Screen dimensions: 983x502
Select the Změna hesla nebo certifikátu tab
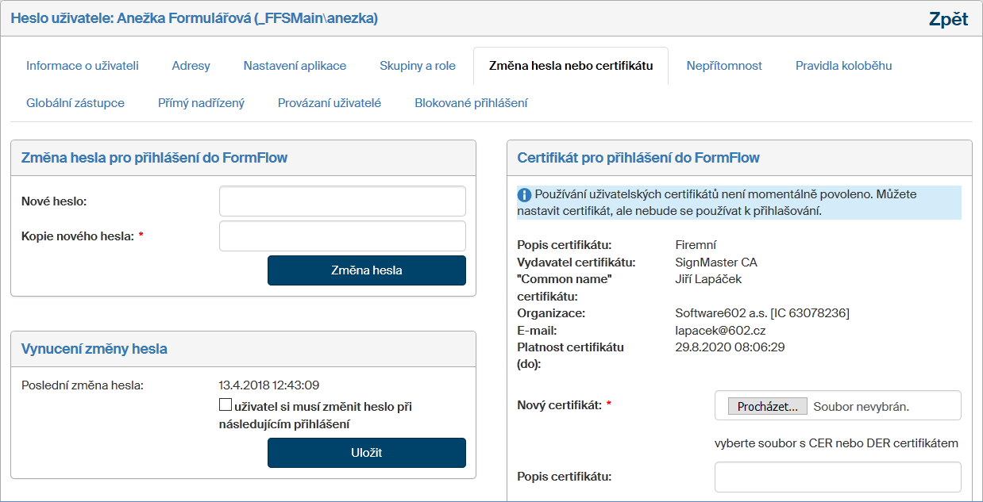click(571, 66)
